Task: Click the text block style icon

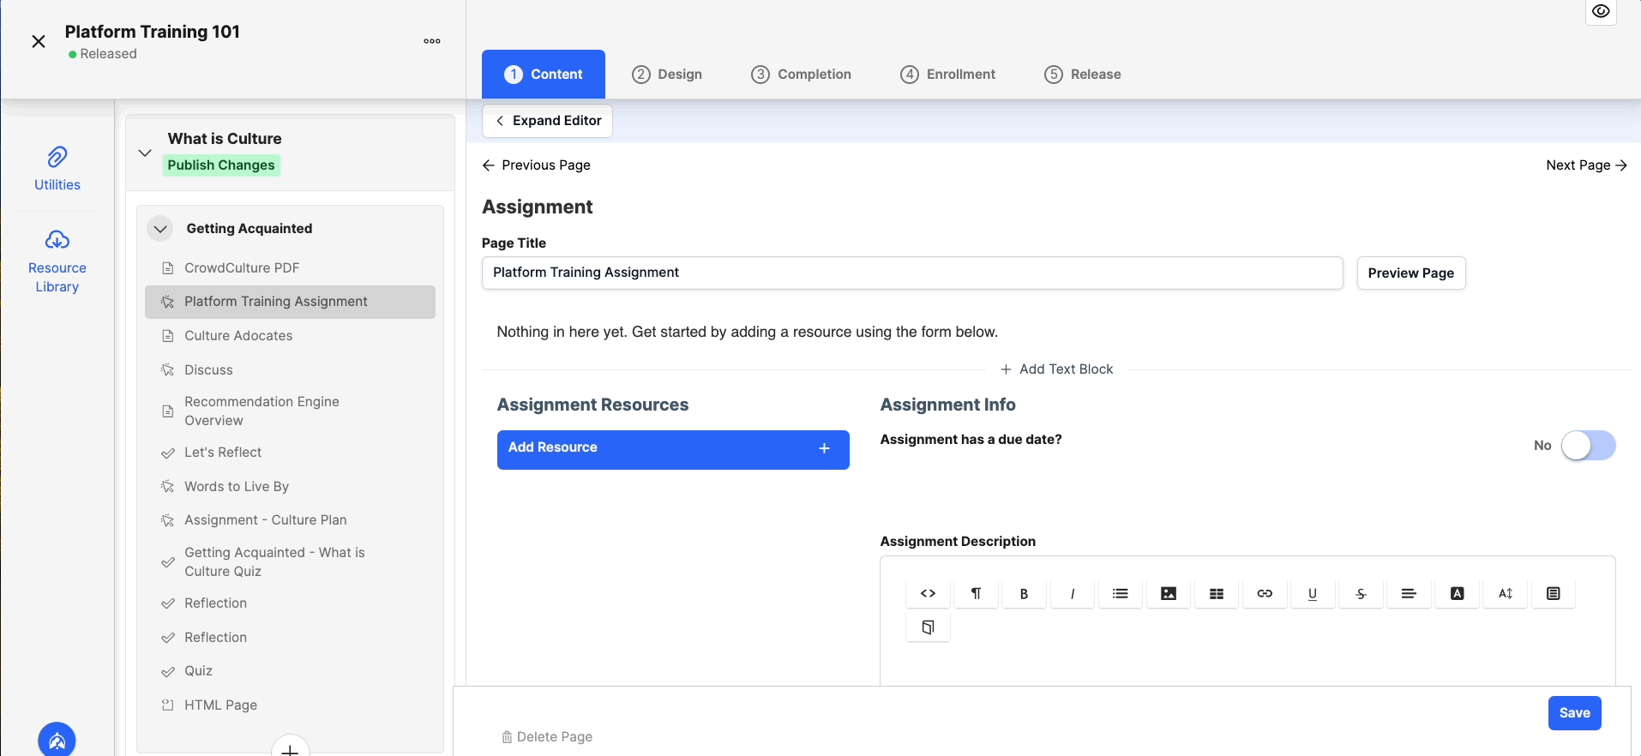Action: pyautogui.click(x=1553, y=593)
